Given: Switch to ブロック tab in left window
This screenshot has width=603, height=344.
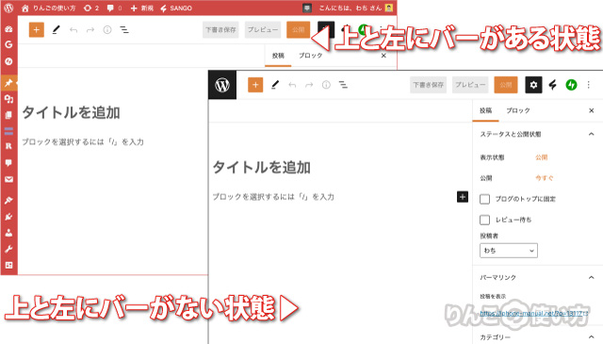Looking at the screenshot, I should (310, 56).
